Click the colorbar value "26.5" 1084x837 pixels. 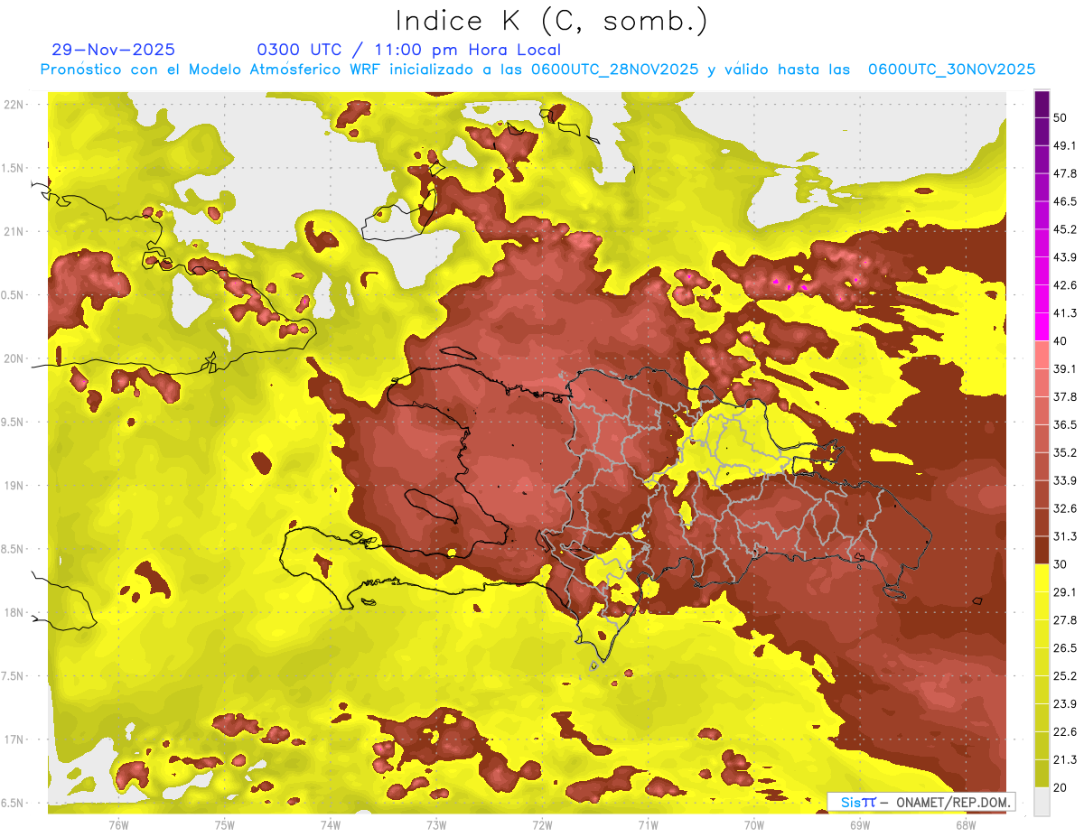point(1064,647)
